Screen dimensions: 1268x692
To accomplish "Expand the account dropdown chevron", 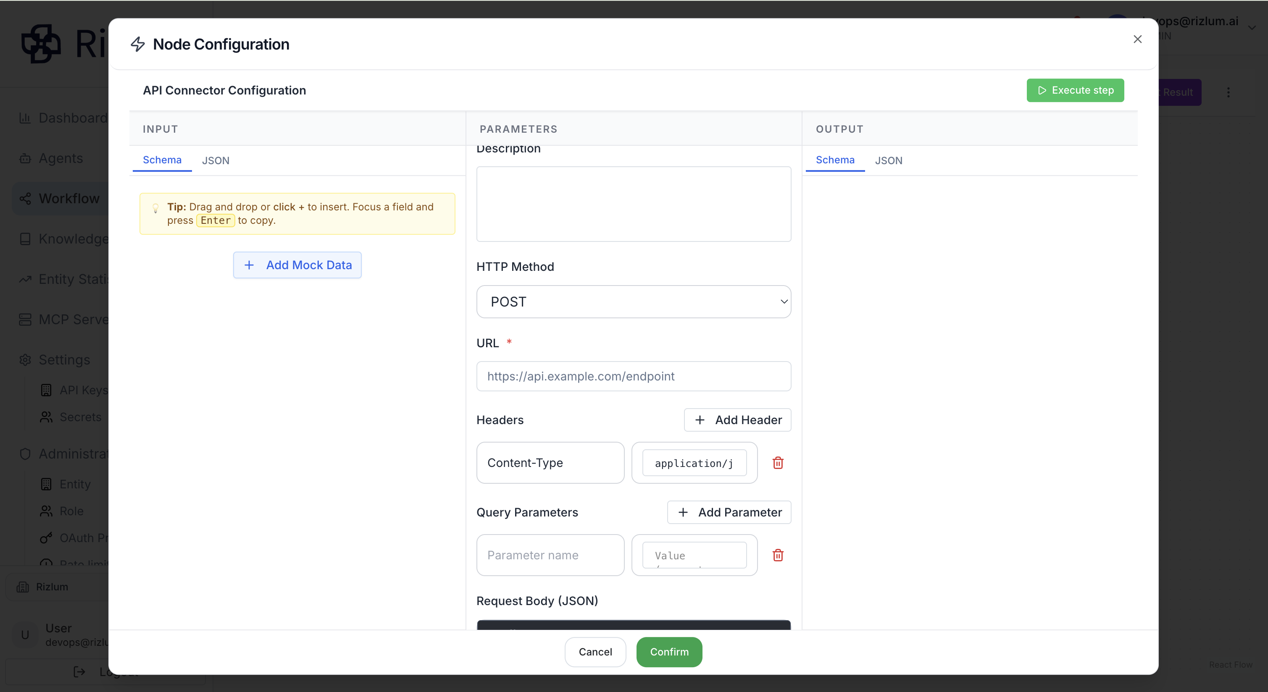I will coord(1252,28).
